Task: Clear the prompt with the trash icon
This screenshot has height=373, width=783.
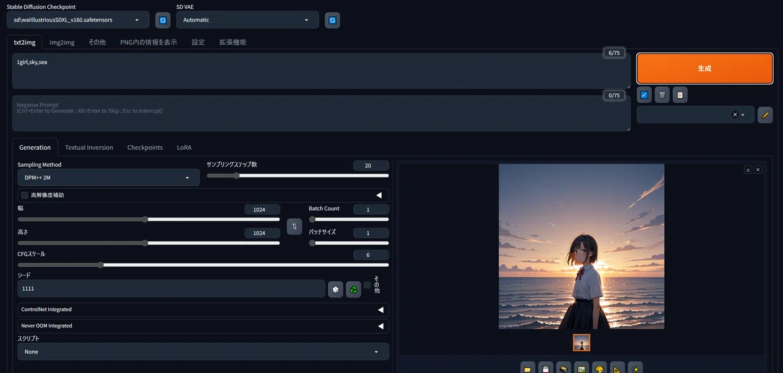Action: coord(662,95)
